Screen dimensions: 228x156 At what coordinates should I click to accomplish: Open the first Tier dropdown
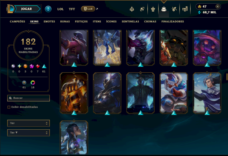(28, 123)
